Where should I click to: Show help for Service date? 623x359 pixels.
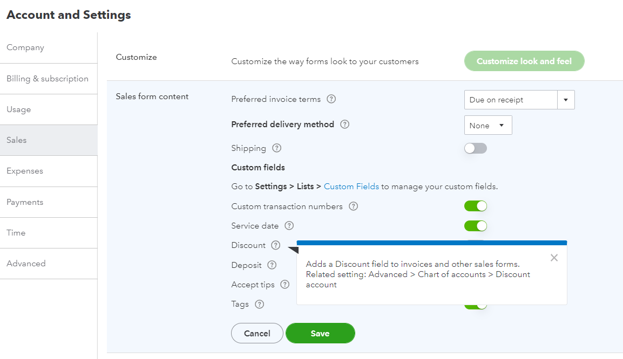(x=289, y=226)
